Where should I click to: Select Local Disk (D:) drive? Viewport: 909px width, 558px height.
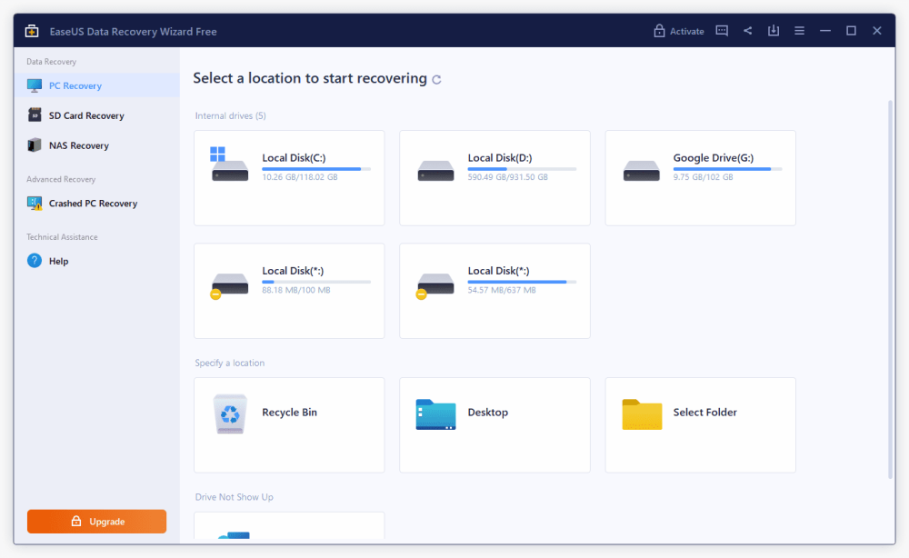(x=494, y=178)
